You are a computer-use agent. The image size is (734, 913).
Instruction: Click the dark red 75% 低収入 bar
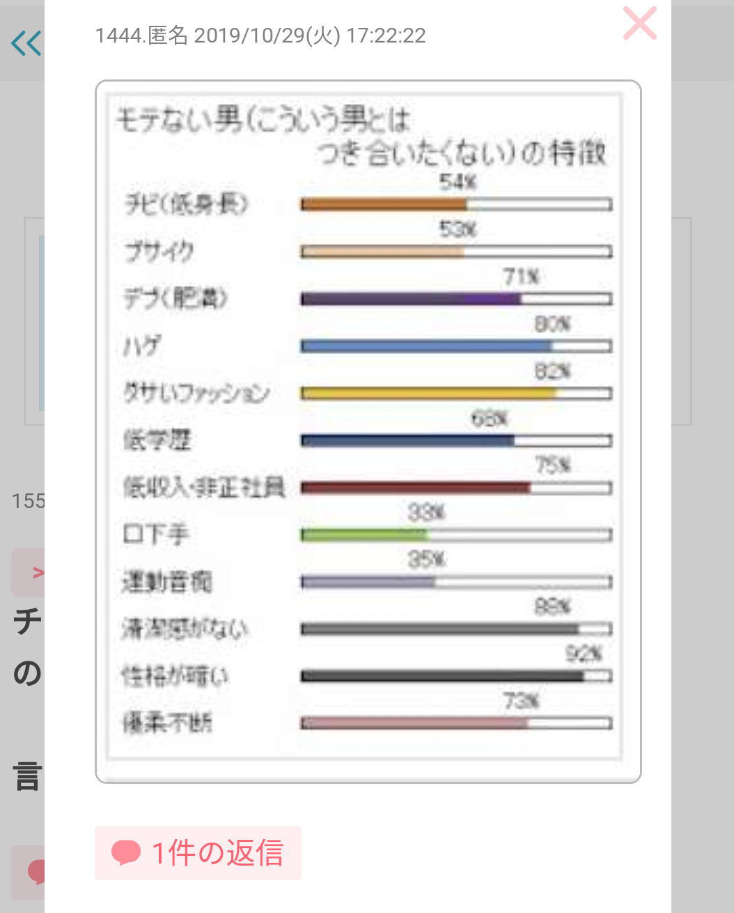tap(456, 488)
